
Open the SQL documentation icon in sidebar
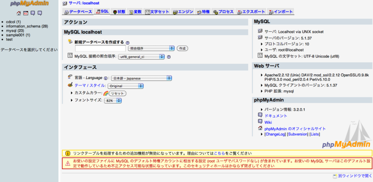[40, 13]
